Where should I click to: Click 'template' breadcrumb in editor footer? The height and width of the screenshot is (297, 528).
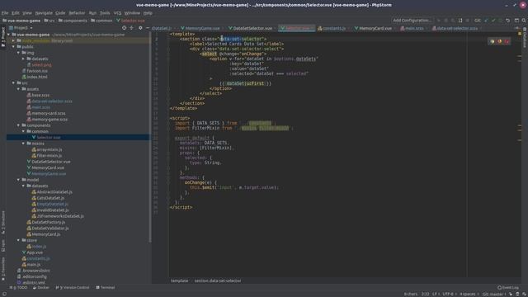[x=180, y=280]
